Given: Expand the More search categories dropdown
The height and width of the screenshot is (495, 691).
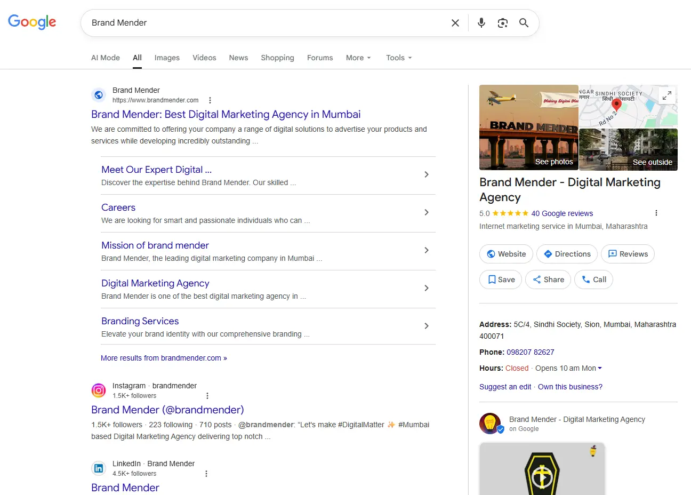Looking at the screenshot, I should (358, 58).
